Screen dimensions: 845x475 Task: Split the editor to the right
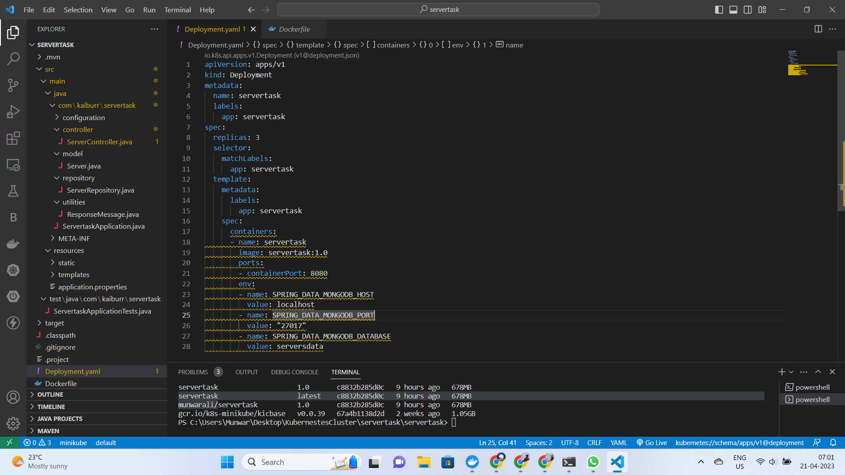(x=818, y=29)
